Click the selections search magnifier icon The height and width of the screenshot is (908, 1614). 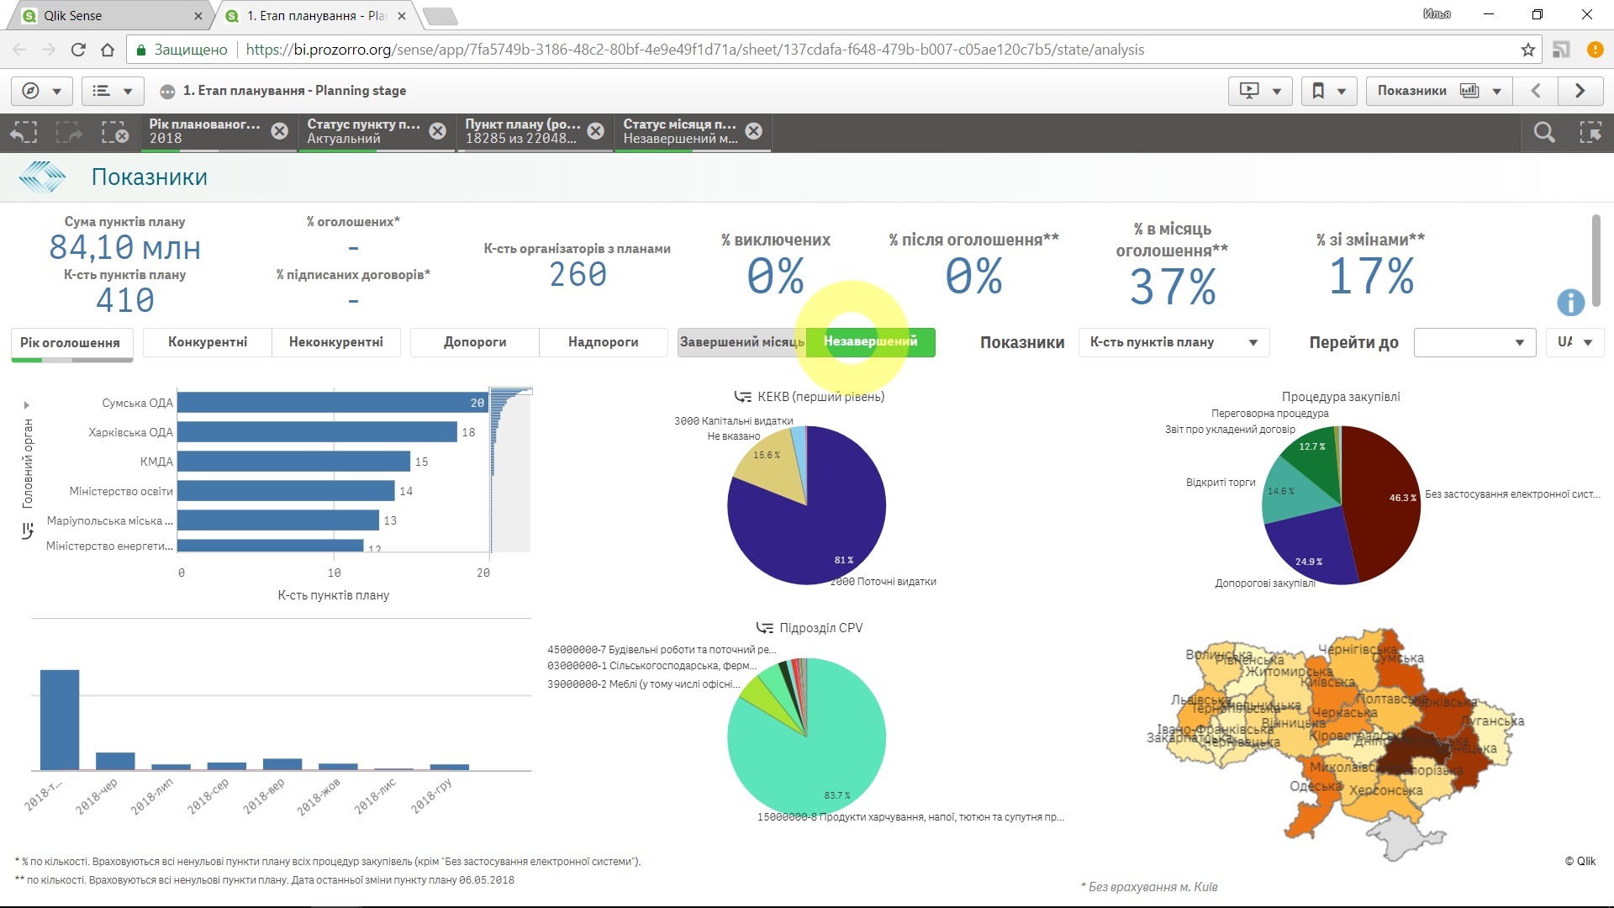(1543, 132)
